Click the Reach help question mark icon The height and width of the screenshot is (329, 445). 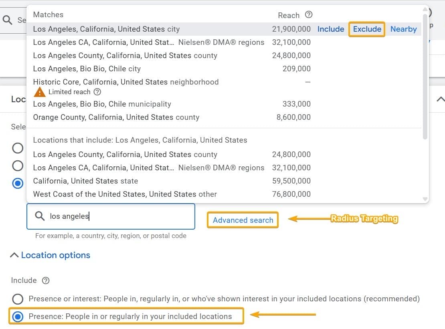click(x=308, y=15)
